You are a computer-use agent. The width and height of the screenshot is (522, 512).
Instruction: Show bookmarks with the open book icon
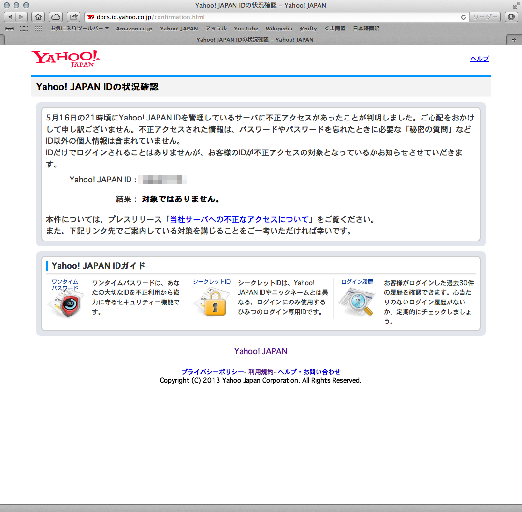(24, 29)
